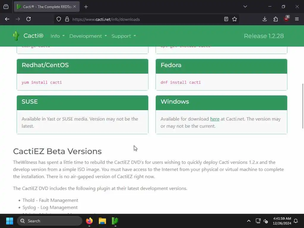Show hidden system tray icons

[x=249, y=221]
